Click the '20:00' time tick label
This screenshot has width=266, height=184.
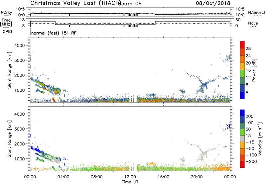tap(197, 177)
